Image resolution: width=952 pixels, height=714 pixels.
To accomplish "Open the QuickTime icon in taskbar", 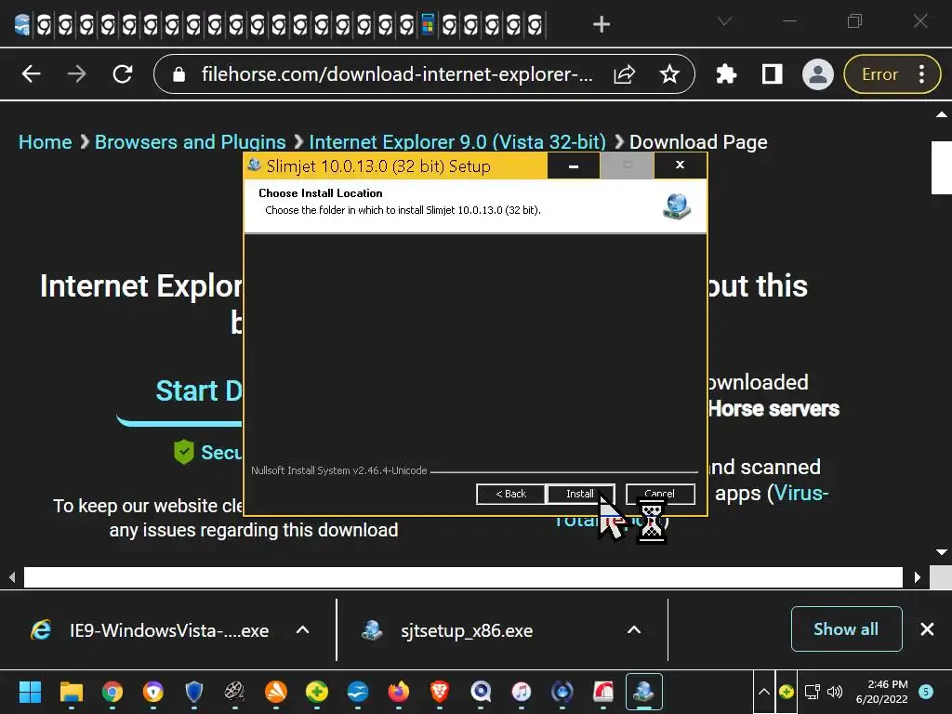I will [481, 692].
